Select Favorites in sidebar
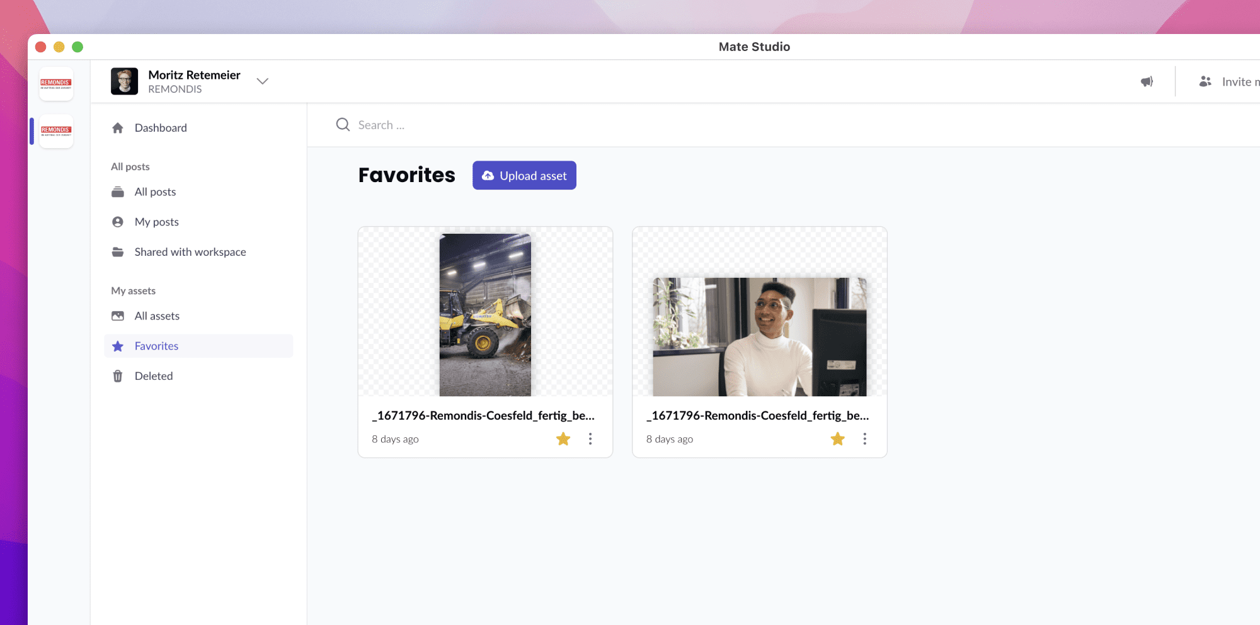The width and height of the screenshot is (1260, 625). pyautogui.click(x=198, y=346)
